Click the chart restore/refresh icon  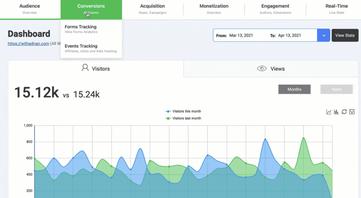[x=344, y=112]
